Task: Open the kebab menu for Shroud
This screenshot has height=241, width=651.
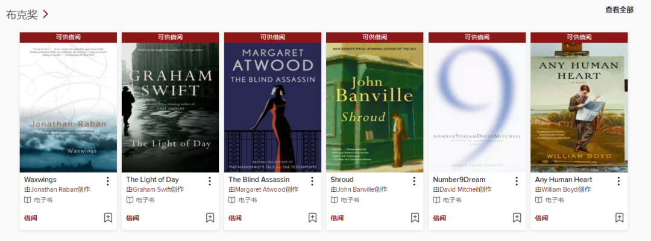Action: point(414,181)
